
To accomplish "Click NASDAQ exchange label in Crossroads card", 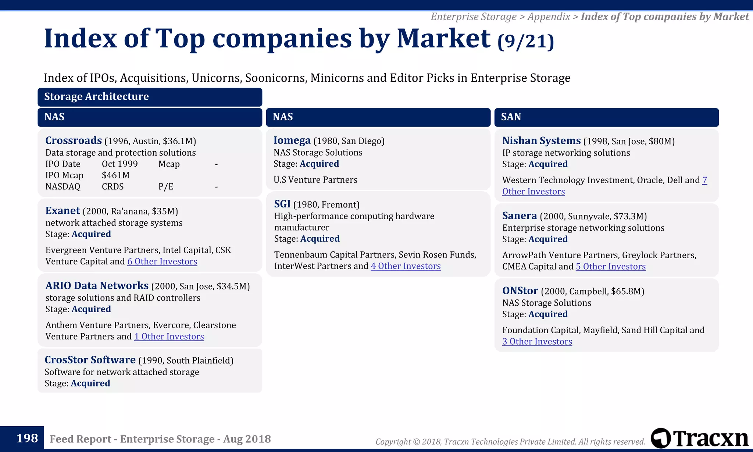I will (x=63, y=187).
